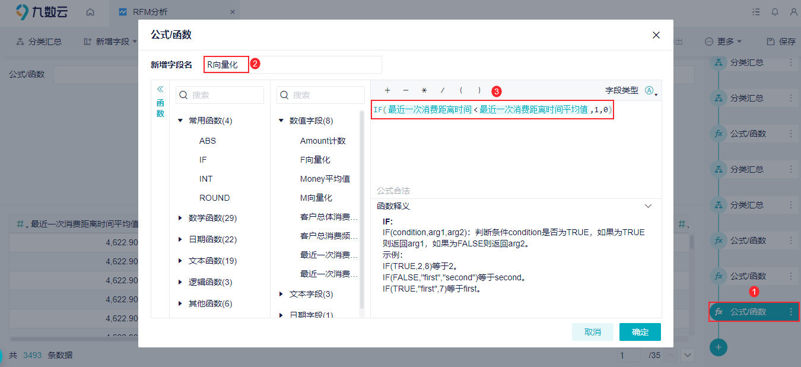Collapse the 常用函数(4) category

pyautogui.click(x=180, y=121)
